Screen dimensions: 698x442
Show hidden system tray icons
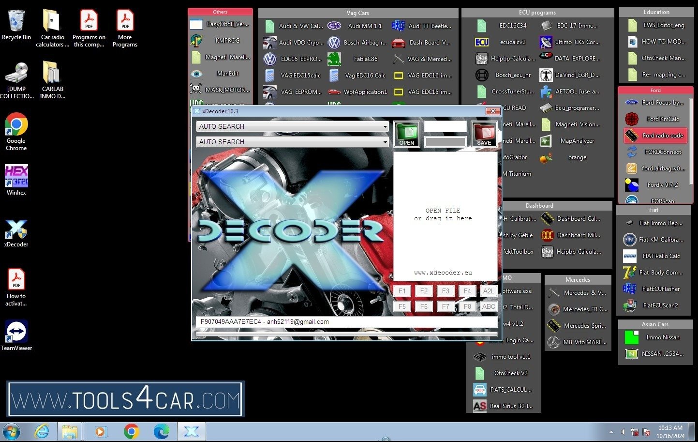[x=611, y=432]
